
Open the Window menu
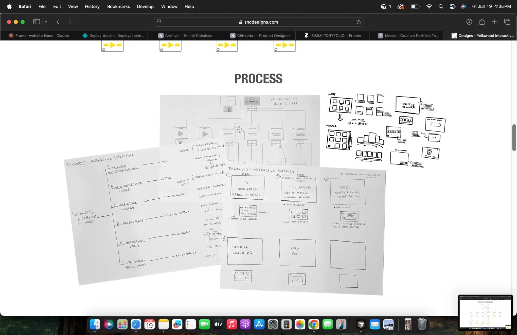tap(169, 6)
